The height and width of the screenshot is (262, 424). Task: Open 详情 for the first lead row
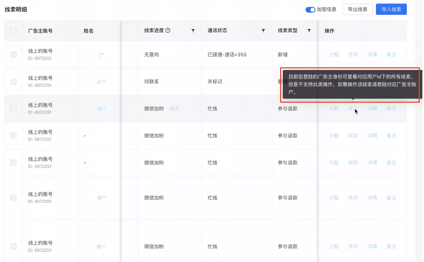(x=372, y=54)
